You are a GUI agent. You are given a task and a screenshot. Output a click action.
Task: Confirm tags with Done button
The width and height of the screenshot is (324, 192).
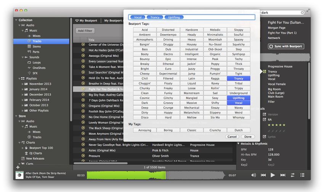tap(248, 136)
